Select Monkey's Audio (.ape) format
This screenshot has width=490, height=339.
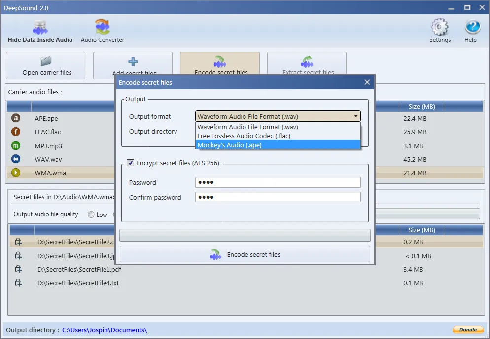(278, 145)
